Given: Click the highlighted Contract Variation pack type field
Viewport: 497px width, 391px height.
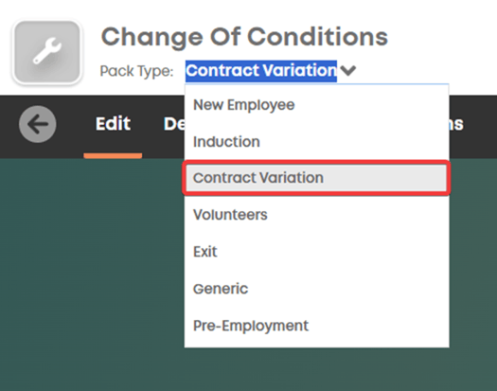Looking at the screenshot, I should coord(261,71).
